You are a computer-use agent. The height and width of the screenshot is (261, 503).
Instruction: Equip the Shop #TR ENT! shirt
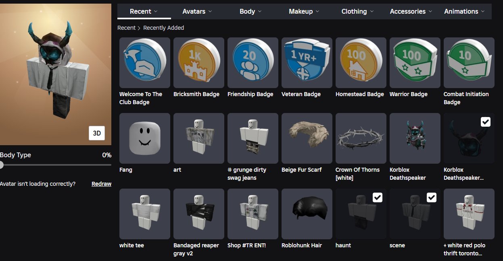pyautogui.click(x=253, y=214)
